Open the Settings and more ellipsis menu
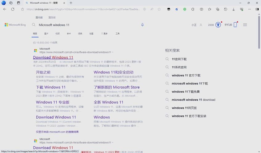261x153 pixels. tap(249, 9)
